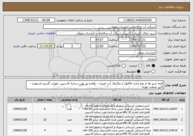The image size is (193, 136).
Task: Open اطلاعات تماس خریدار link
Action: [41, 33]
